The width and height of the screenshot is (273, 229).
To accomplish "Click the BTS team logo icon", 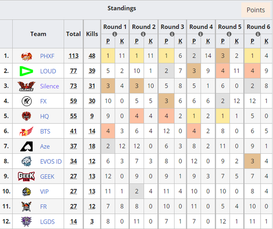I will click(x=26, y=131).
